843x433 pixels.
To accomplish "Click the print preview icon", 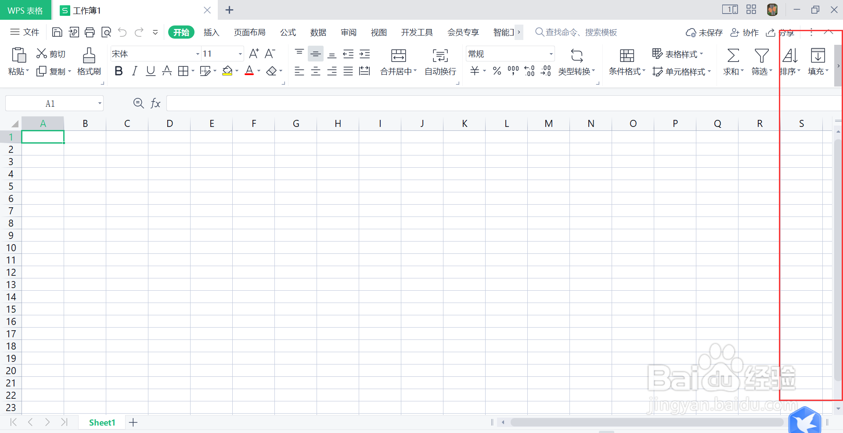I will [106, 32].
